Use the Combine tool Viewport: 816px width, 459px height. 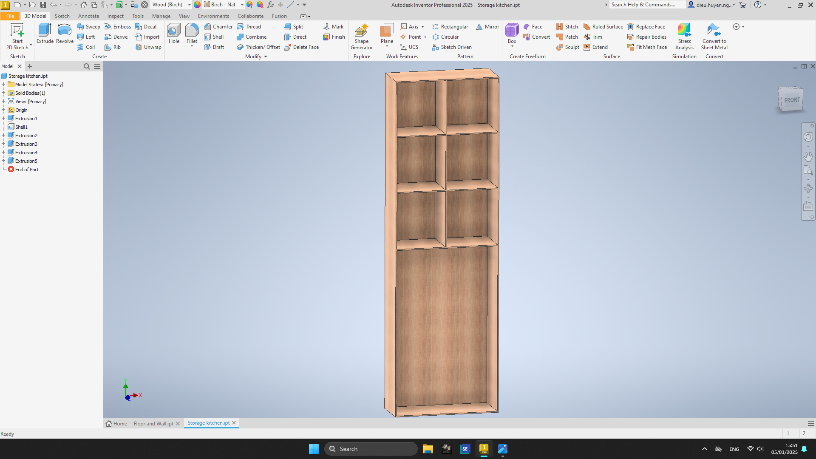252,37
